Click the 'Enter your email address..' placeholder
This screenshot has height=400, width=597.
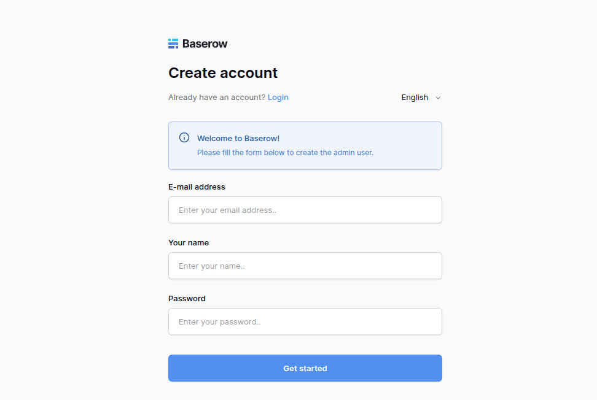point(227,210)
